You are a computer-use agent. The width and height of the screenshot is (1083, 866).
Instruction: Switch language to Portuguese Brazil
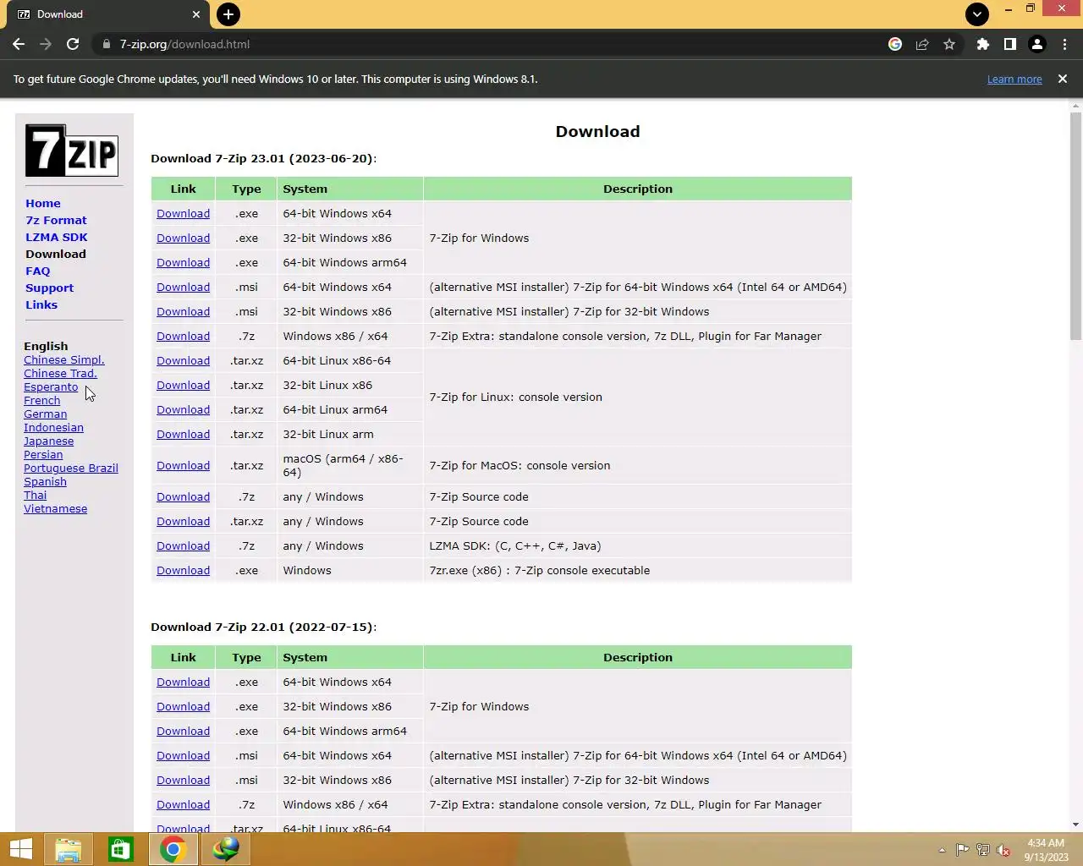71,468
